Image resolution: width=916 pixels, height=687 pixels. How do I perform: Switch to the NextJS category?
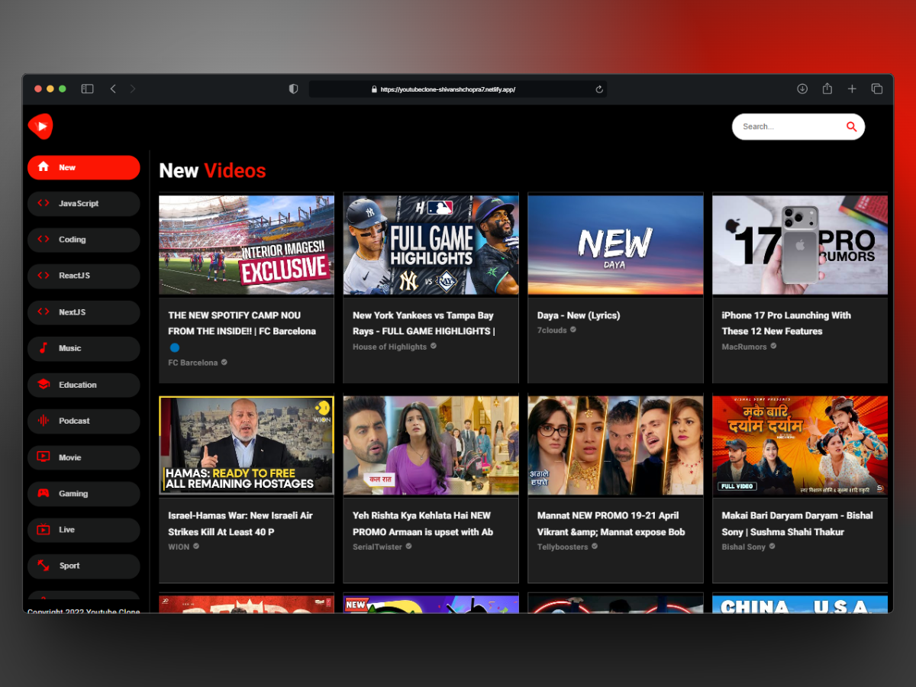84,312
